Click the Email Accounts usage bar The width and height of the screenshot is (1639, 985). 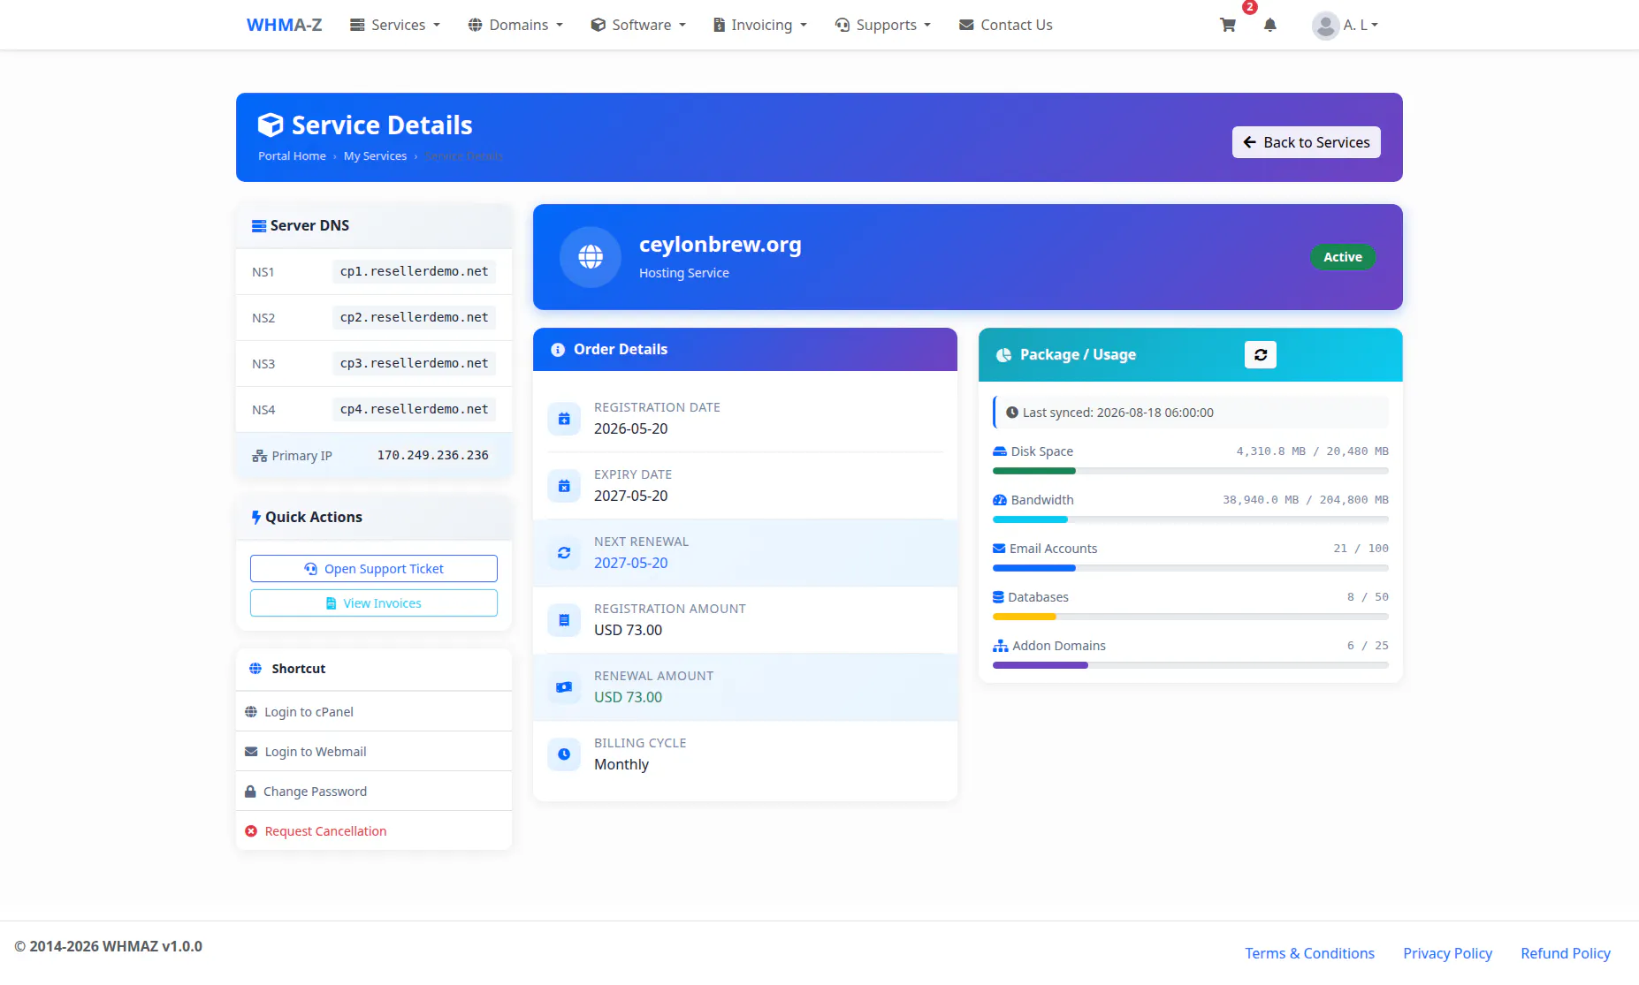1190,568
